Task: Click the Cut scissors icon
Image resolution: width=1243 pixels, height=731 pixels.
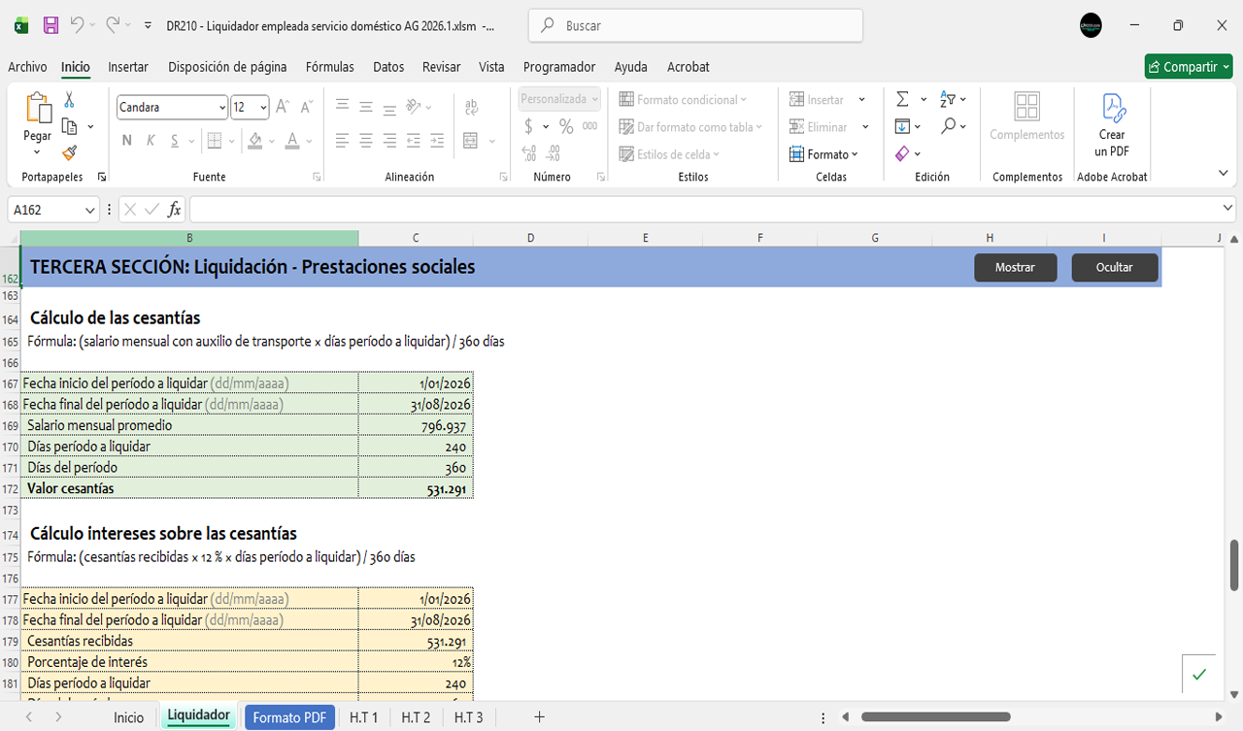Action: point(69,100)
